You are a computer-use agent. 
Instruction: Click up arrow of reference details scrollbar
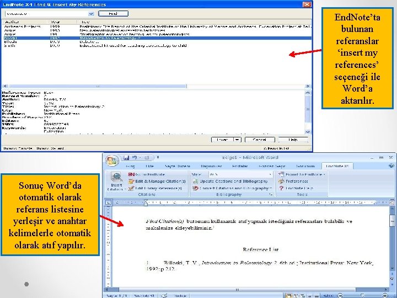point(308,93)
